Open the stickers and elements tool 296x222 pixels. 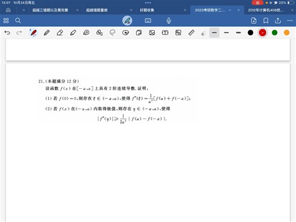pos(126,32)
